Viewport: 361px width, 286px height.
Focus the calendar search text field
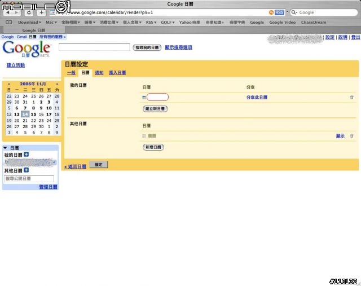94,47
